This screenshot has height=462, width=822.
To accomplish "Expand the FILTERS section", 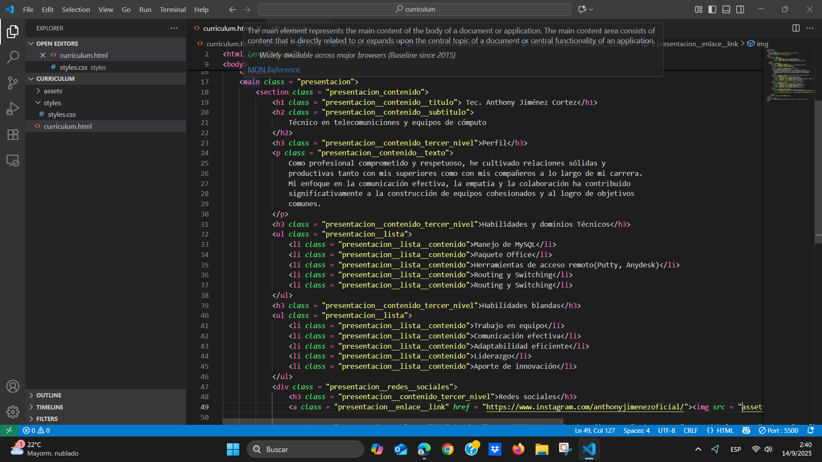I will 47,419.
